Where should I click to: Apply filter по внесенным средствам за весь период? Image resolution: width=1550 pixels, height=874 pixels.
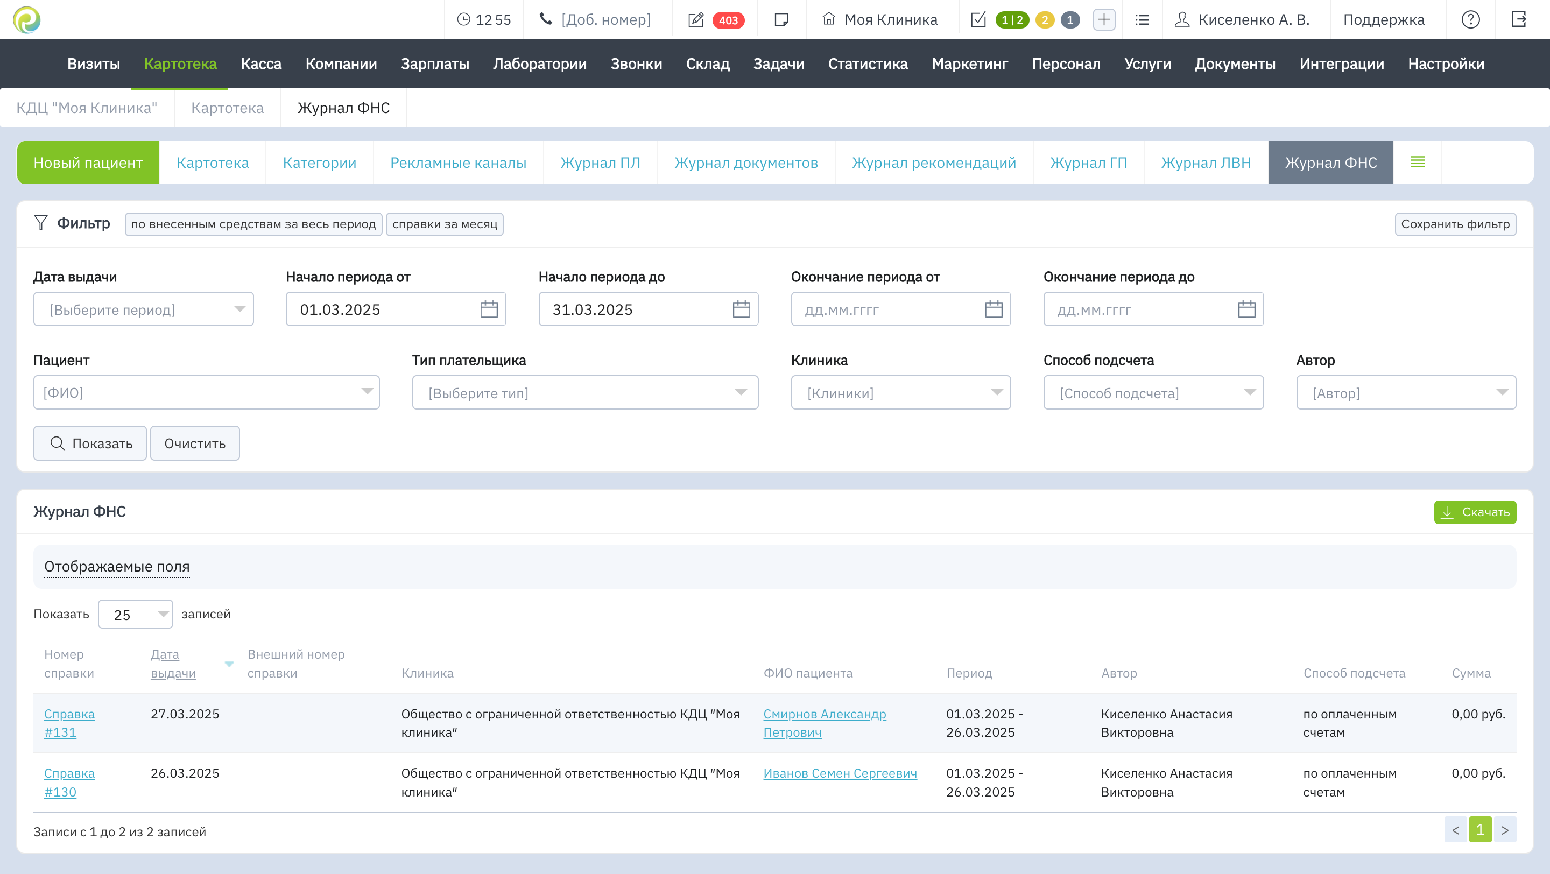pyautogui.click(x=253, y=224)
